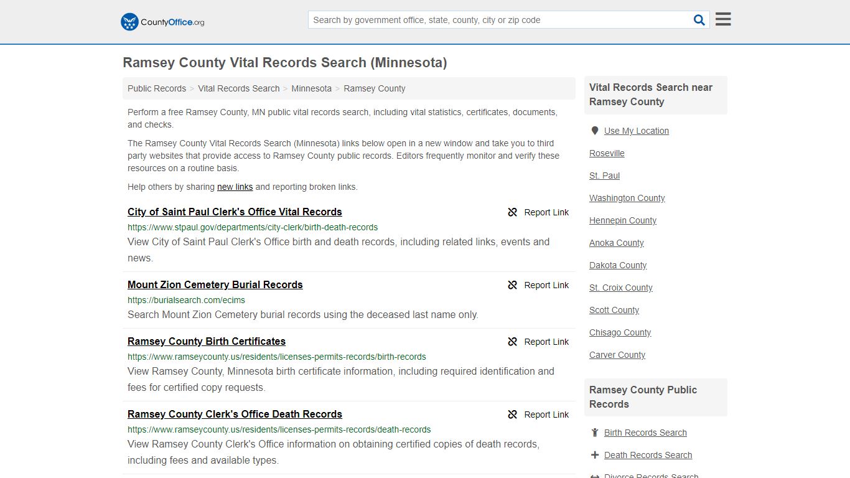
Task: Click broken-link icon for Ramsey County Birth Certificates
Action: point(513,342)
